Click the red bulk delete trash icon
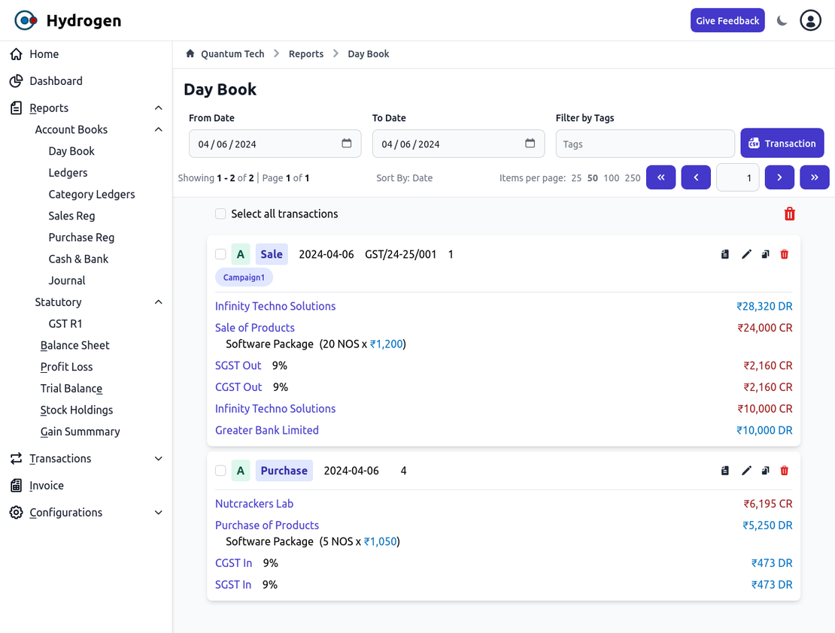 pos(789,214)
